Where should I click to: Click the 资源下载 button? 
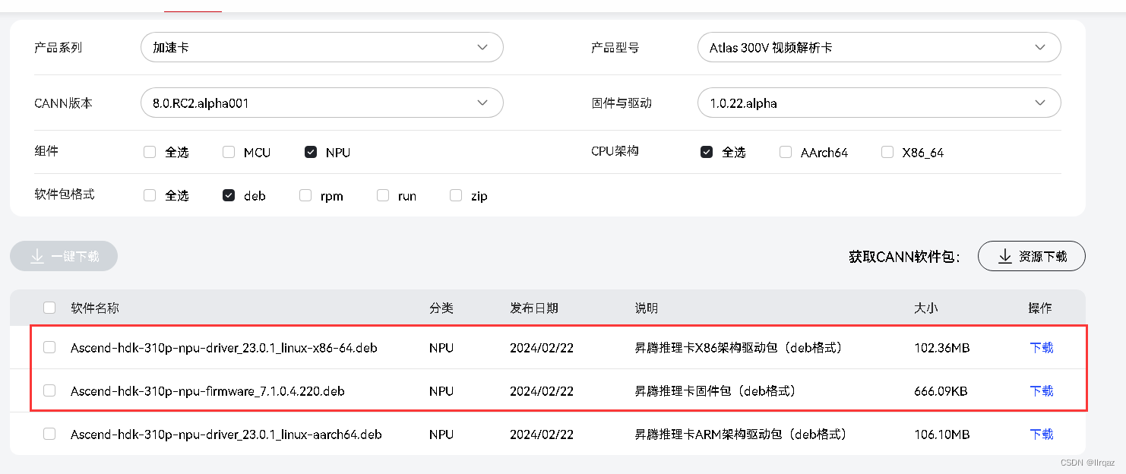pyautogui.click(x=1031, y=256)
